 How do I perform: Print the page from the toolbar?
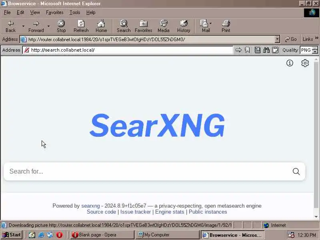(x=226, y=26)
